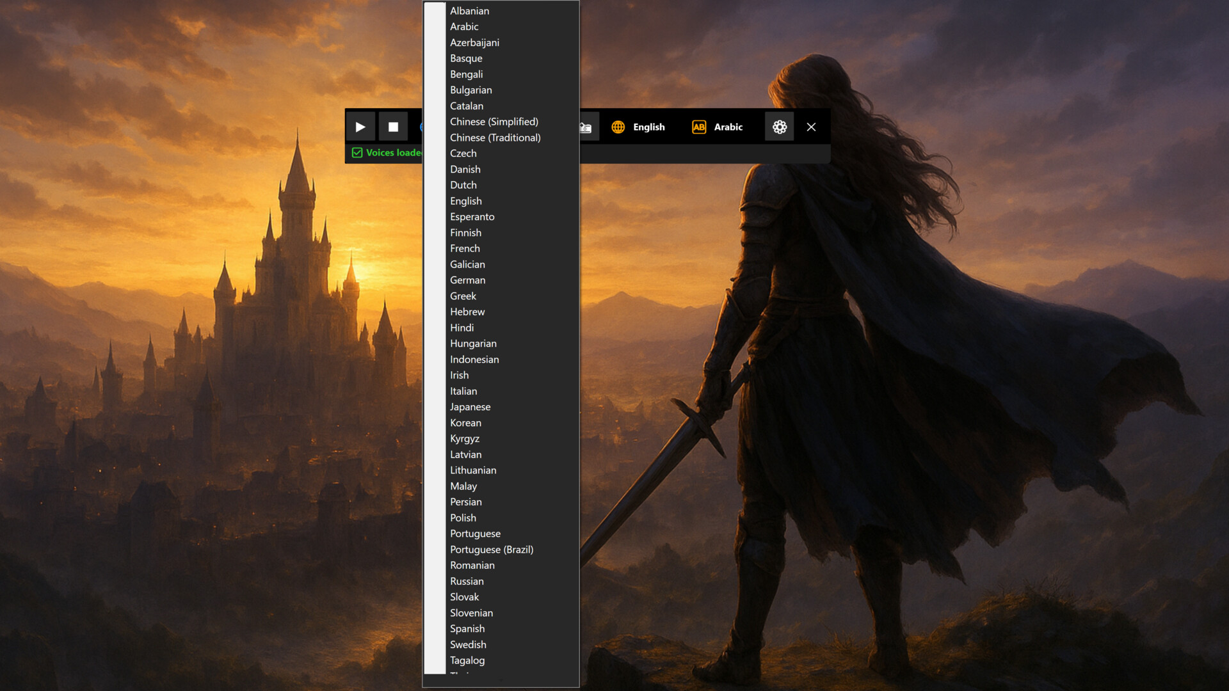Click the AB translation icon next to Arabic
1229x691 pixels.
[698, 127]
